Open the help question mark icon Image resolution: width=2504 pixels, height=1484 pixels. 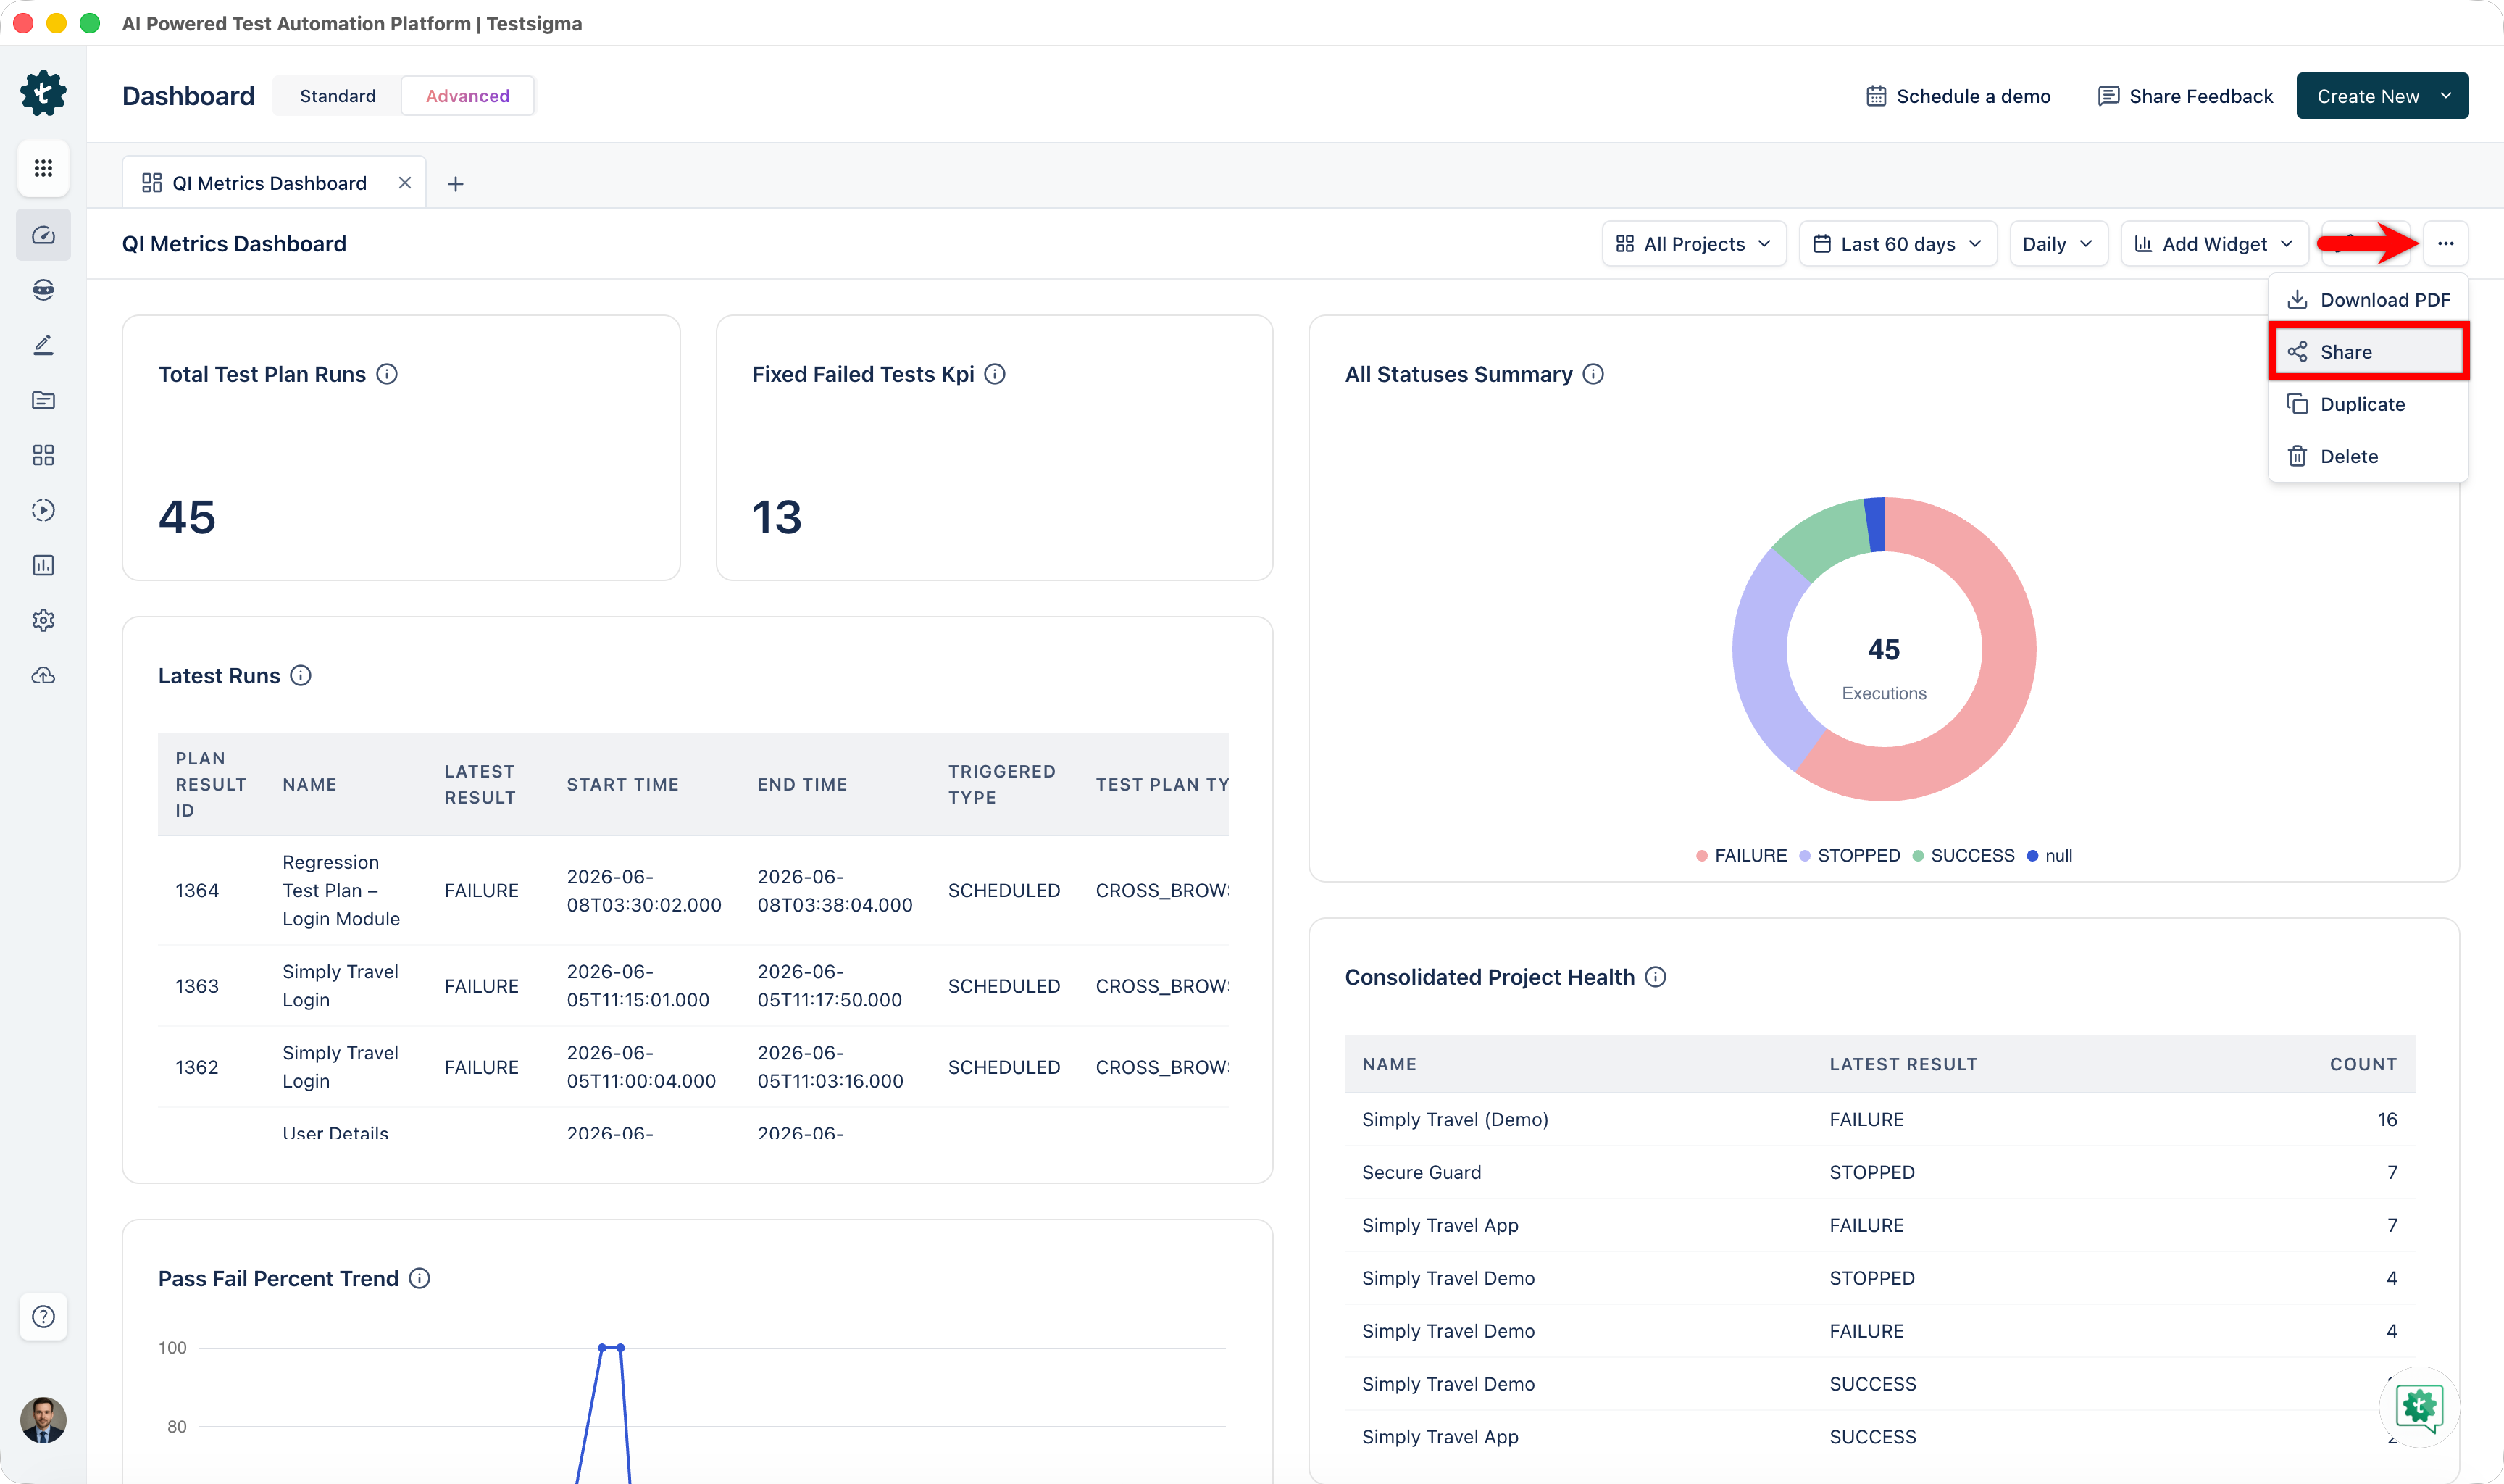(43, 1316)
